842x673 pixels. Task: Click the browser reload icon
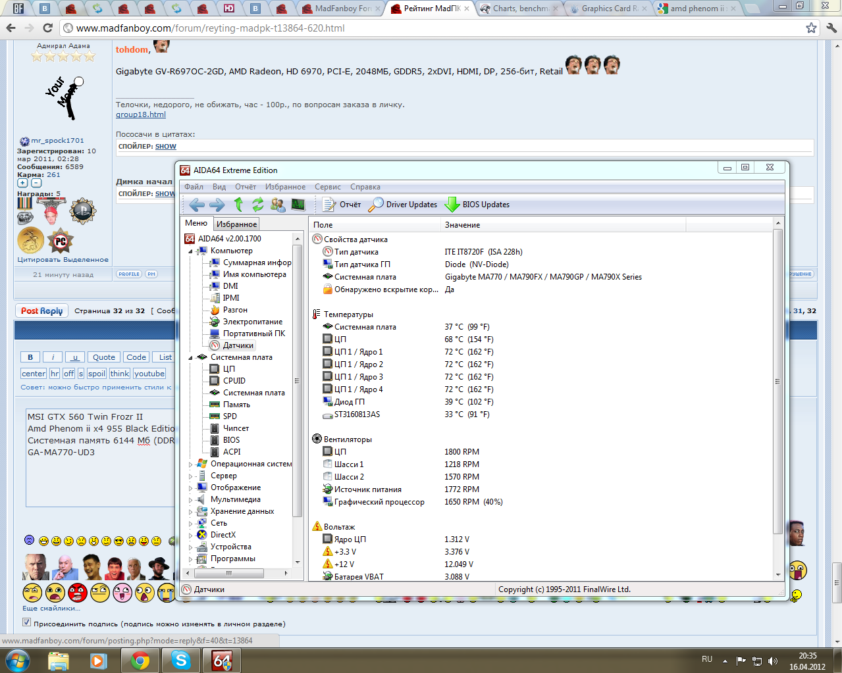pos(47,28)
